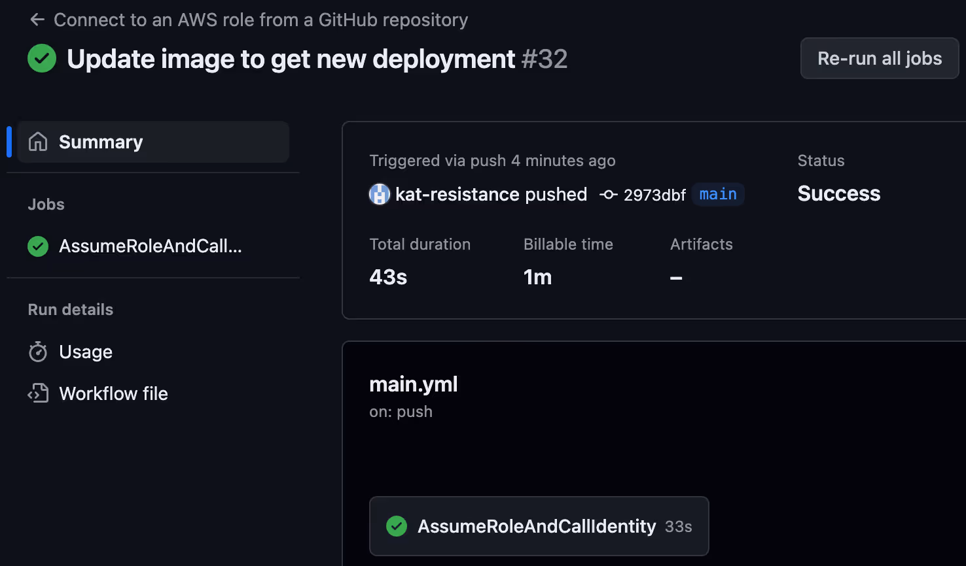The image size is (966, 566).
Task: Click the green check icon of sidebar job
Action: pyautogui.click(x=38, y=246)
